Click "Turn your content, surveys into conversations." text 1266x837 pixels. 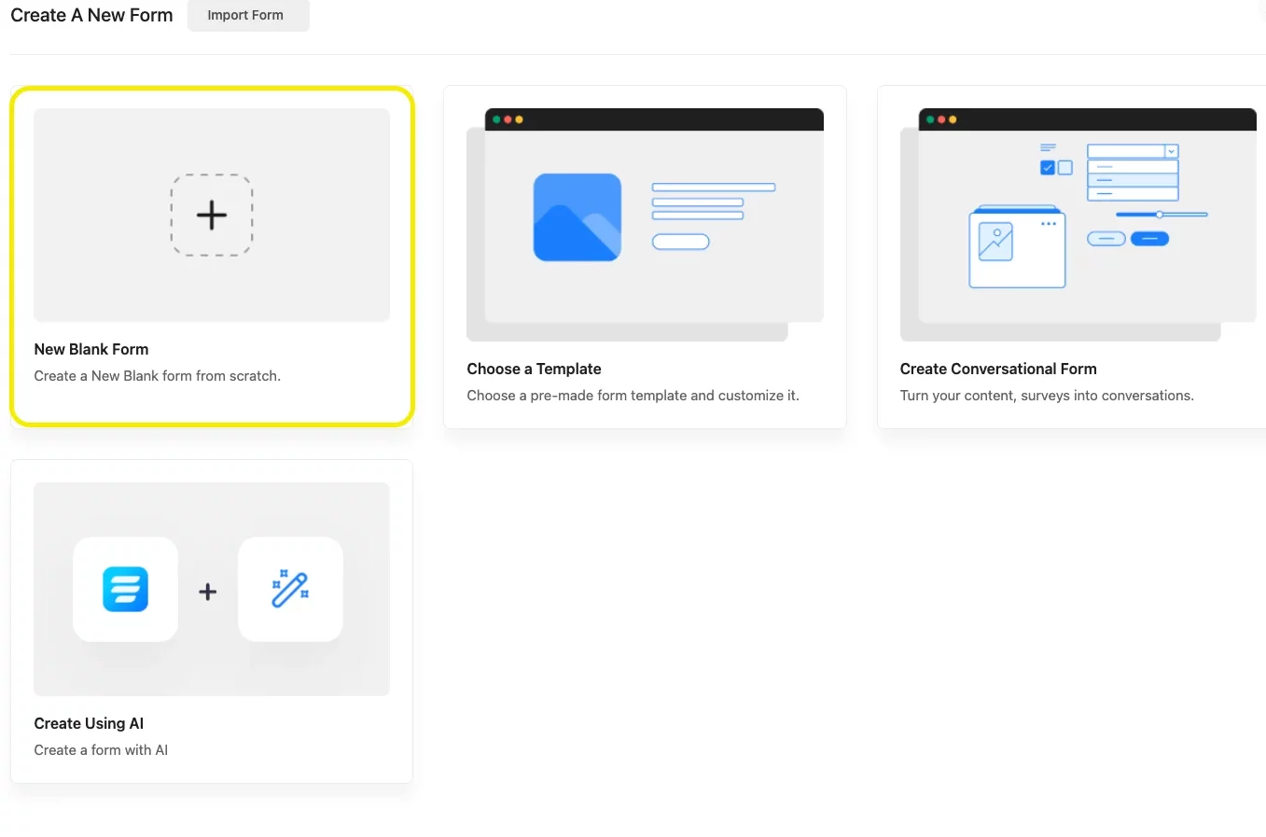[1047, 396]
